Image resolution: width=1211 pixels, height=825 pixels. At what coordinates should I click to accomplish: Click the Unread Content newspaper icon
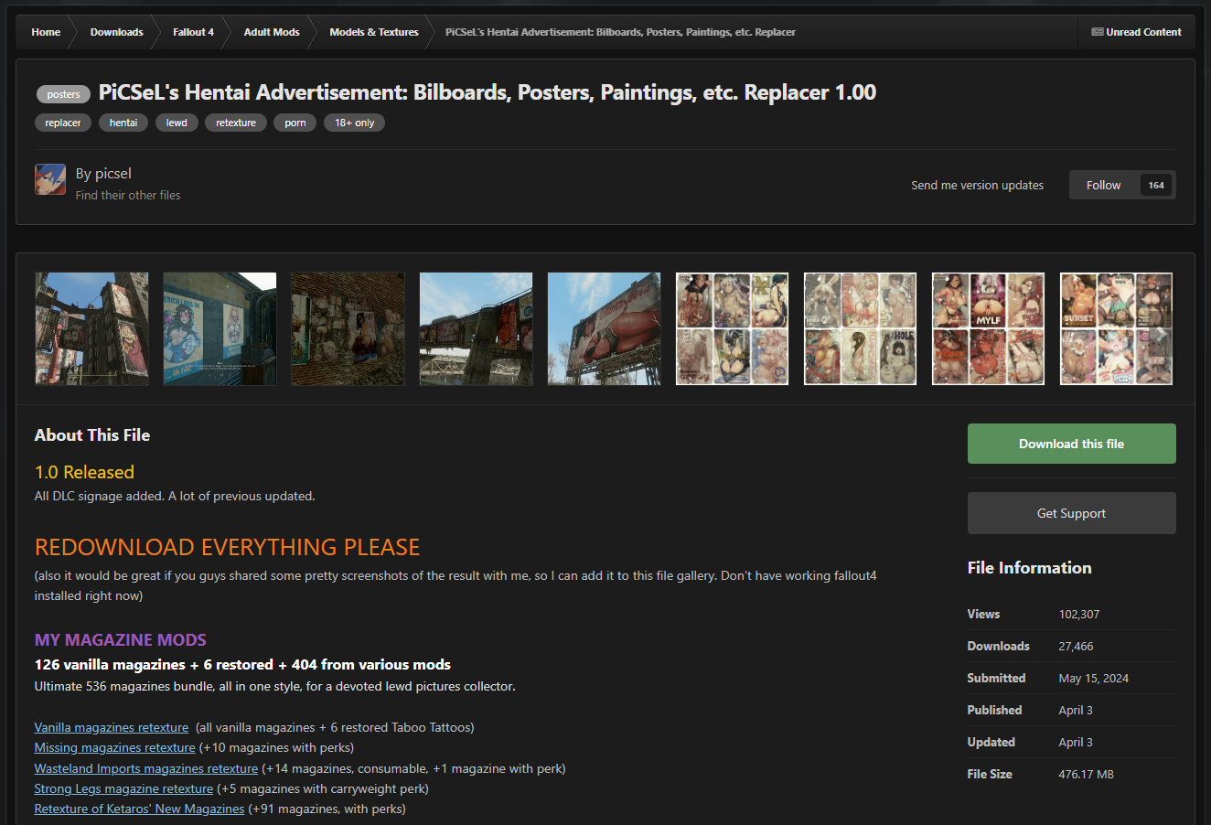click(x=1097, y=32)
